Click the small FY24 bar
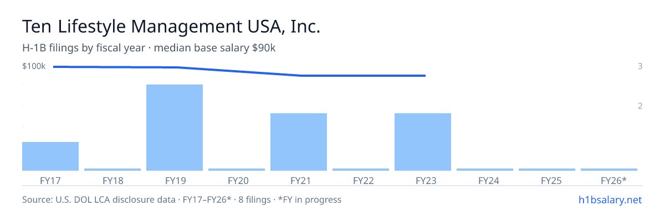 (x=485, y=170)
